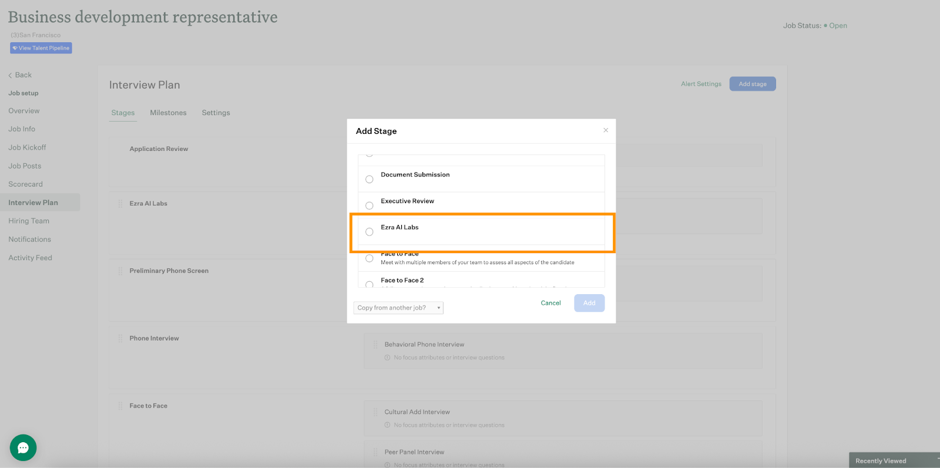Grab the drag handle beside Preliminary Phone Screen

(x=120, y=271)
